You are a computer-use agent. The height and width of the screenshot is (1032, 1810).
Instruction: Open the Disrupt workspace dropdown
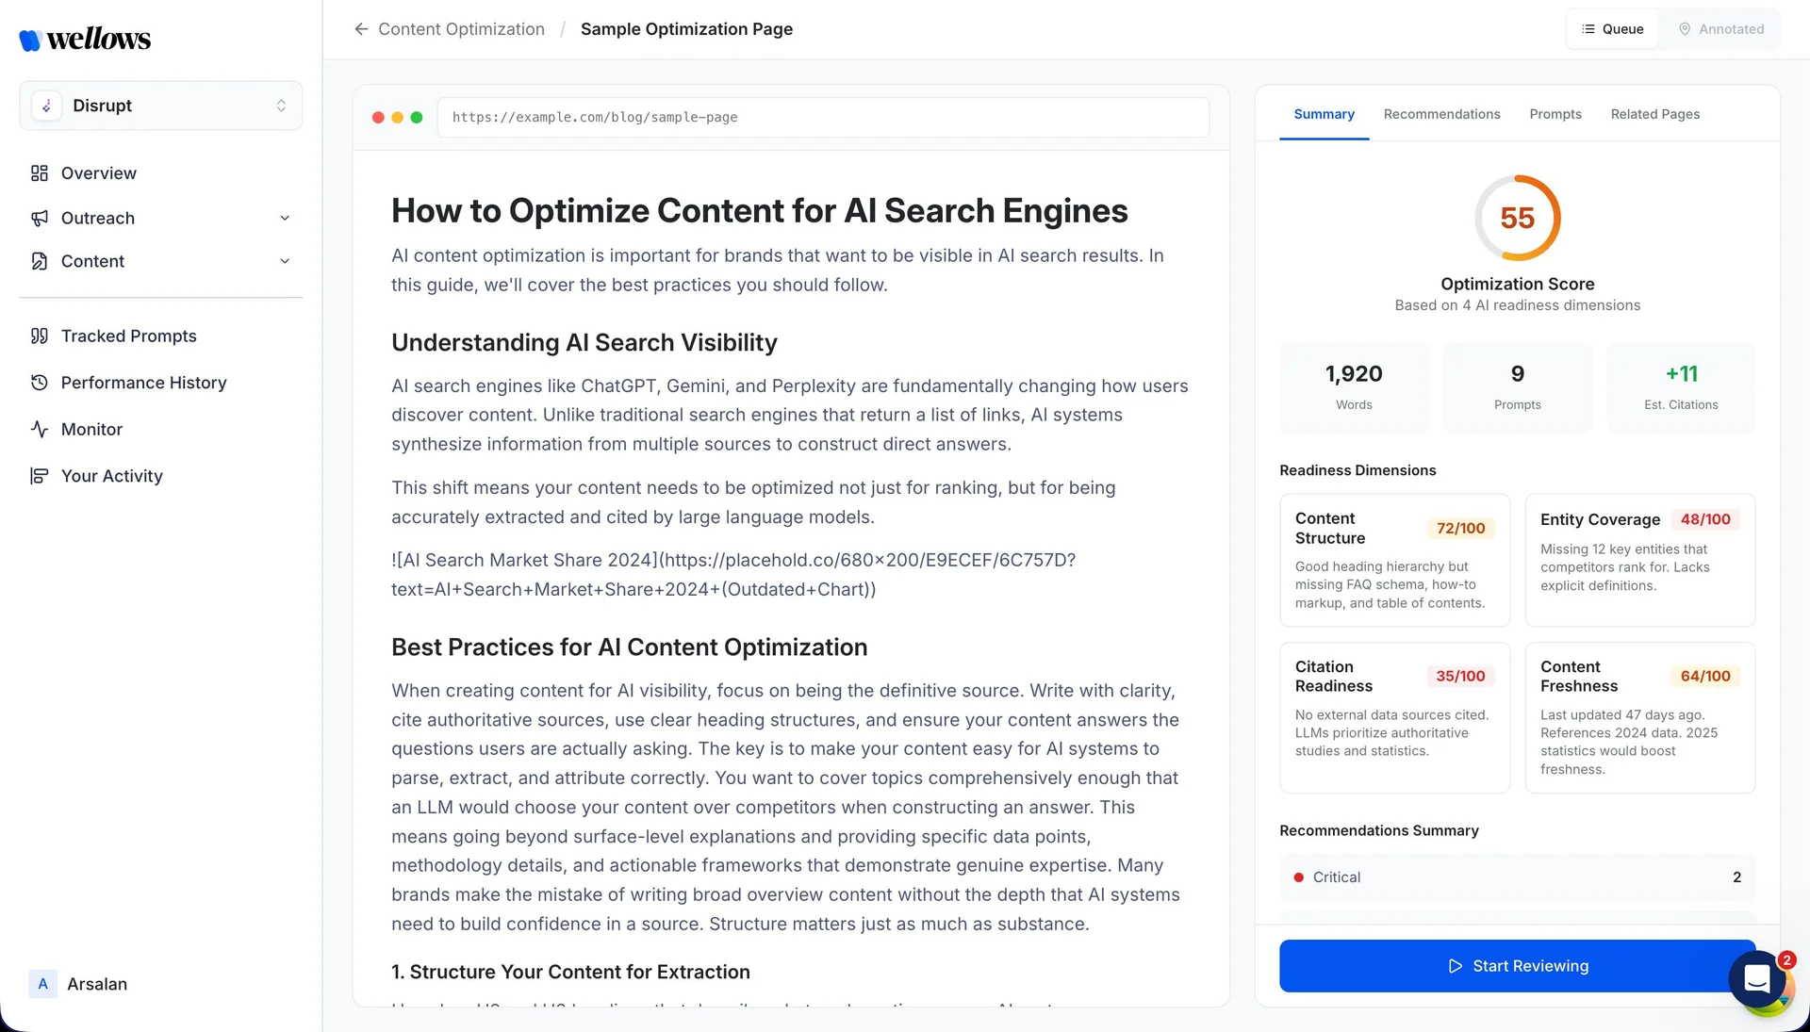coord(160,106)
